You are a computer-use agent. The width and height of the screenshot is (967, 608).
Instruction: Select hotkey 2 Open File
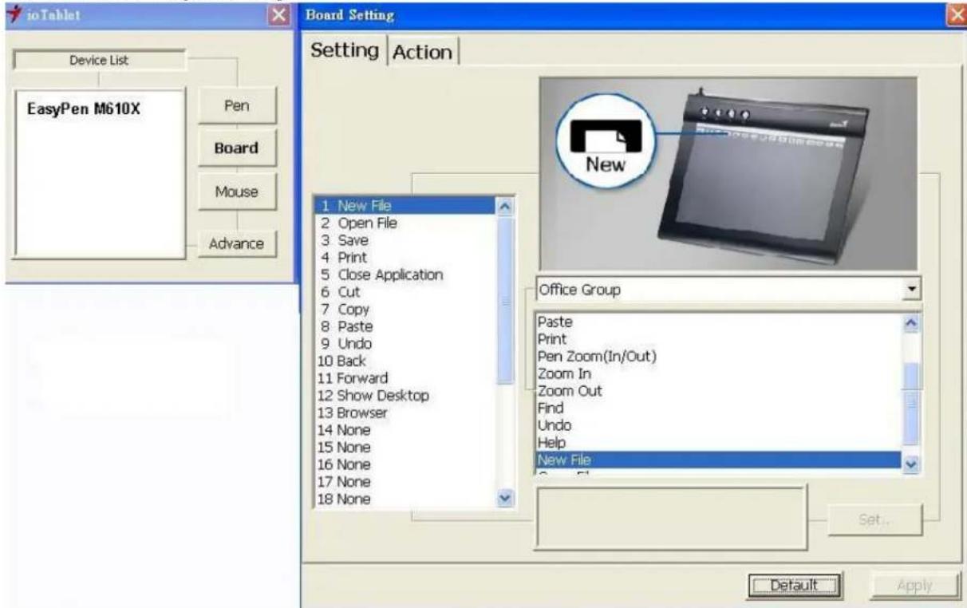[x=405, y=223]
